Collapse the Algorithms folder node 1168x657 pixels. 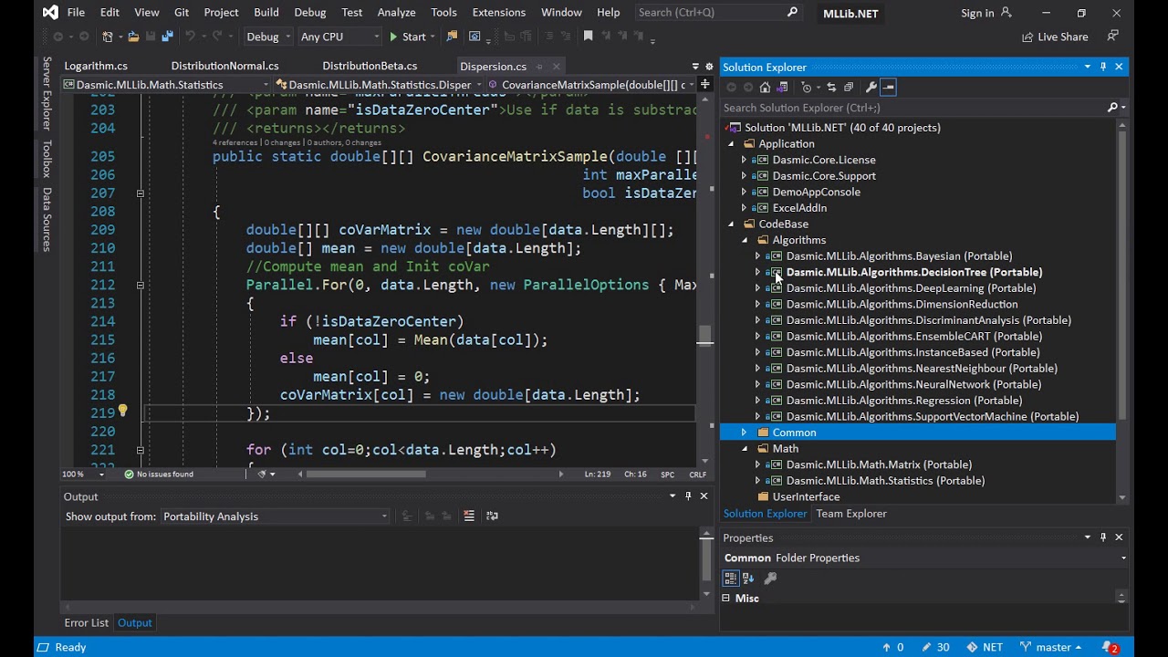tap(744, 240)
